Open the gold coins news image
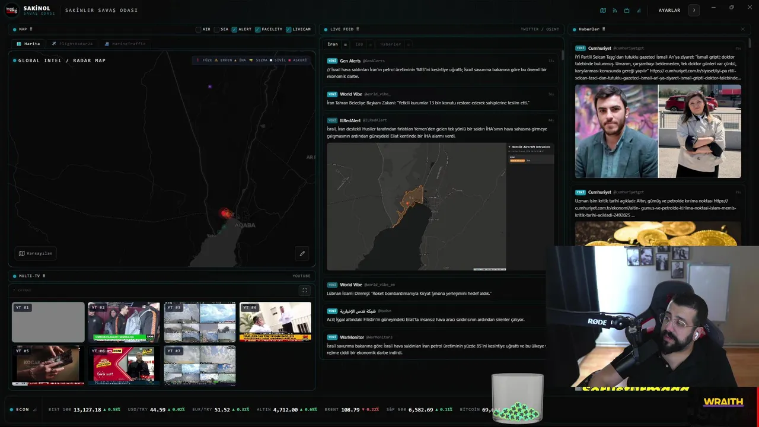Viewport: 759px width, 427px height. [x=658, y=234]
